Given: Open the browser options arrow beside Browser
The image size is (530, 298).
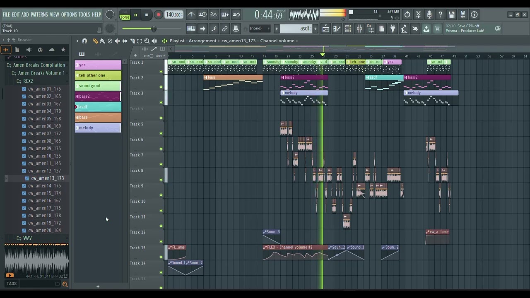Looking at the screenshot, I should coord(3,40).
